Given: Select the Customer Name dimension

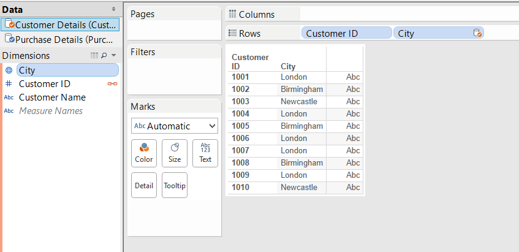Looking at the screenshot, I should pos(52,97).
